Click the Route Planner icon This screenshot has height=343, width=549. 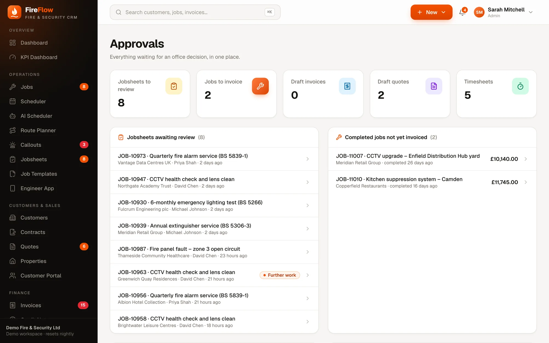13,131
